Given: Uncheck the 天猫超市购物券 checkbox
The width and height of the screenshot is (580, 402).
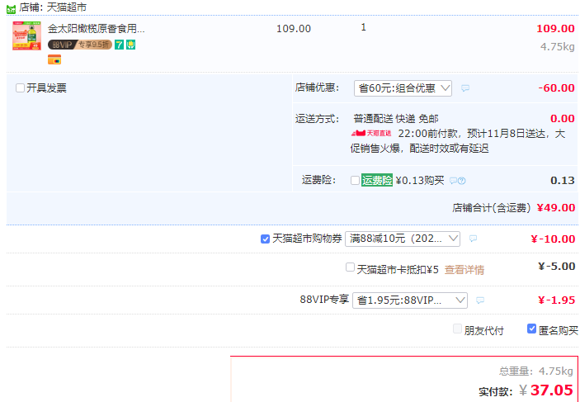Looking at the screenshot, I should tap(265, 239).
